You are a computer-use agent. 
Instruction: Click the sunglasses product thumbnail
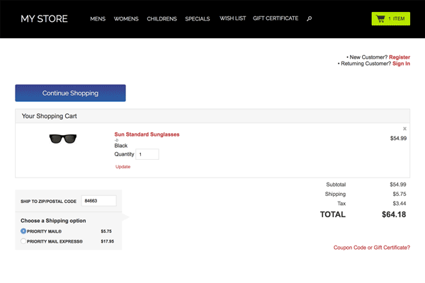point(62,139)
